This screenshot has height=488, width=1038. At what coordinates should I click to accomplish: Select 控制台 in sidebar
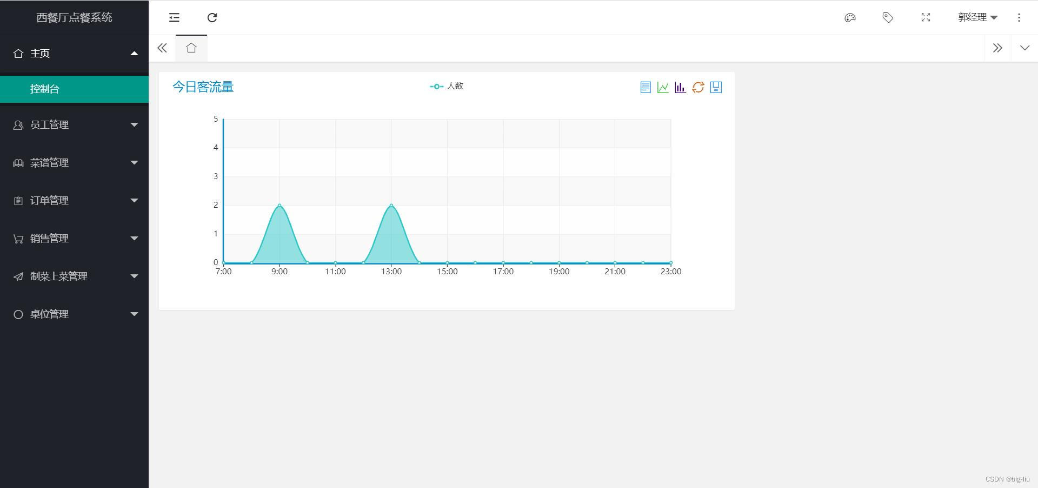(x=74, y=89)
